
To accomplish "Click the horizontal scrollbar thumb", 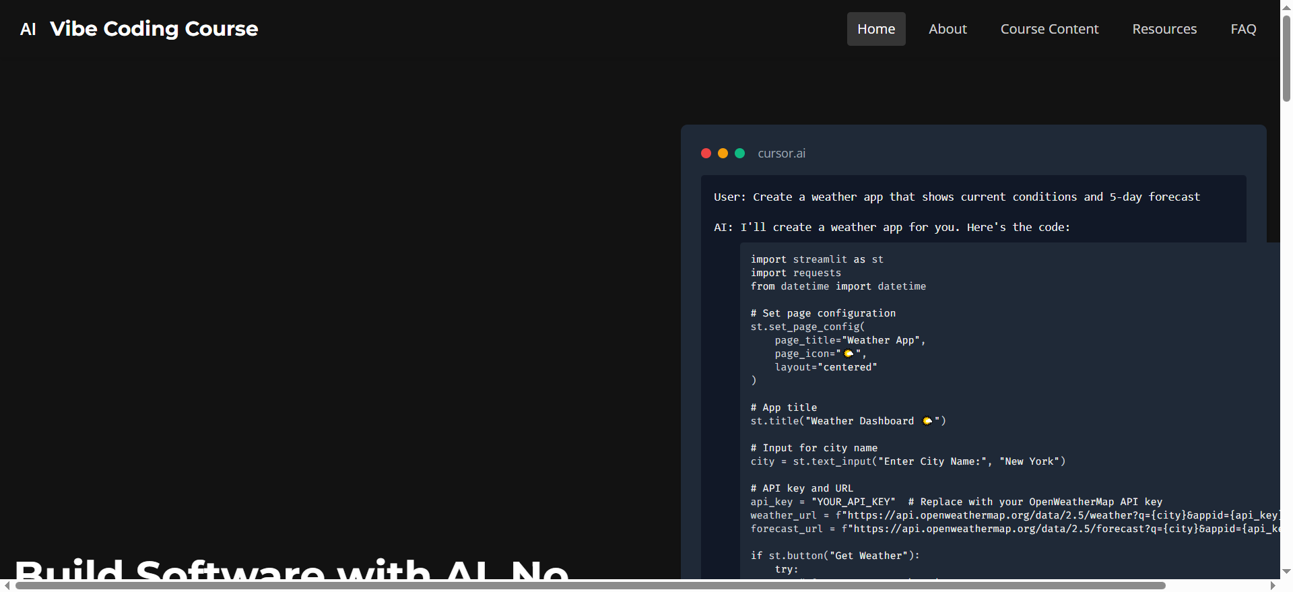I will pyautogui.click(x=590, y=585).
